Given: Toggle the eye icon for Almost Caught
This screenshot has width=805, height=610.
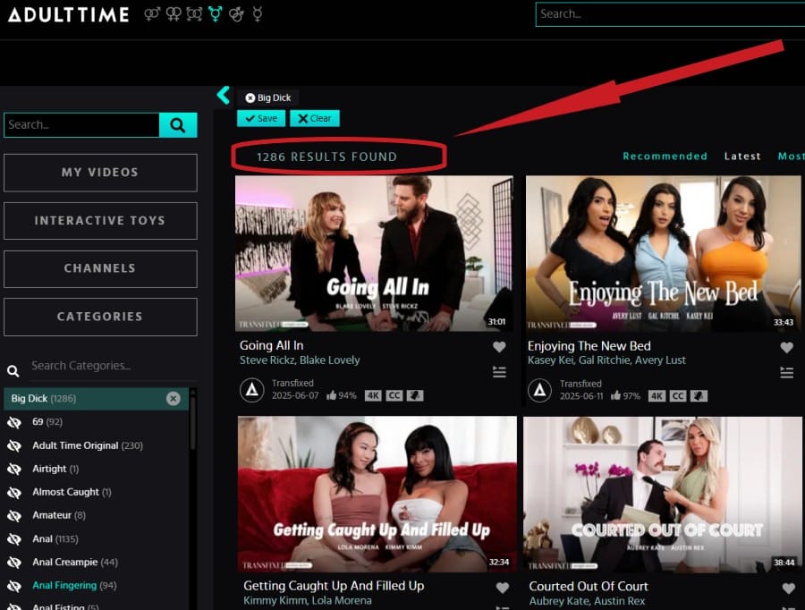Looking at the screenshot, I should tap(14, 493).
